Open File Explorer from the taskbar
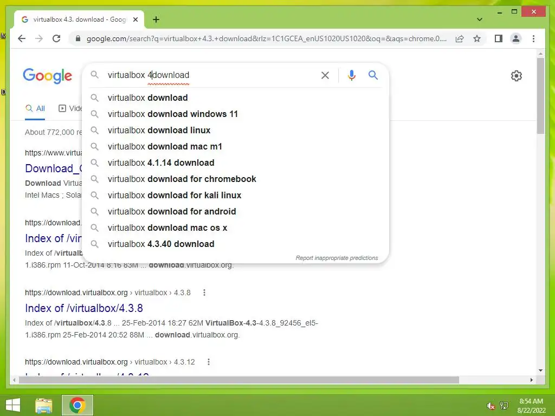555x416 pixels. coord(44,405)
